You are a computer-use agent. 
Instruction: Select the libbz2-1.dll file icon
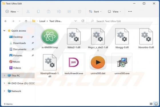pos(74,36)
